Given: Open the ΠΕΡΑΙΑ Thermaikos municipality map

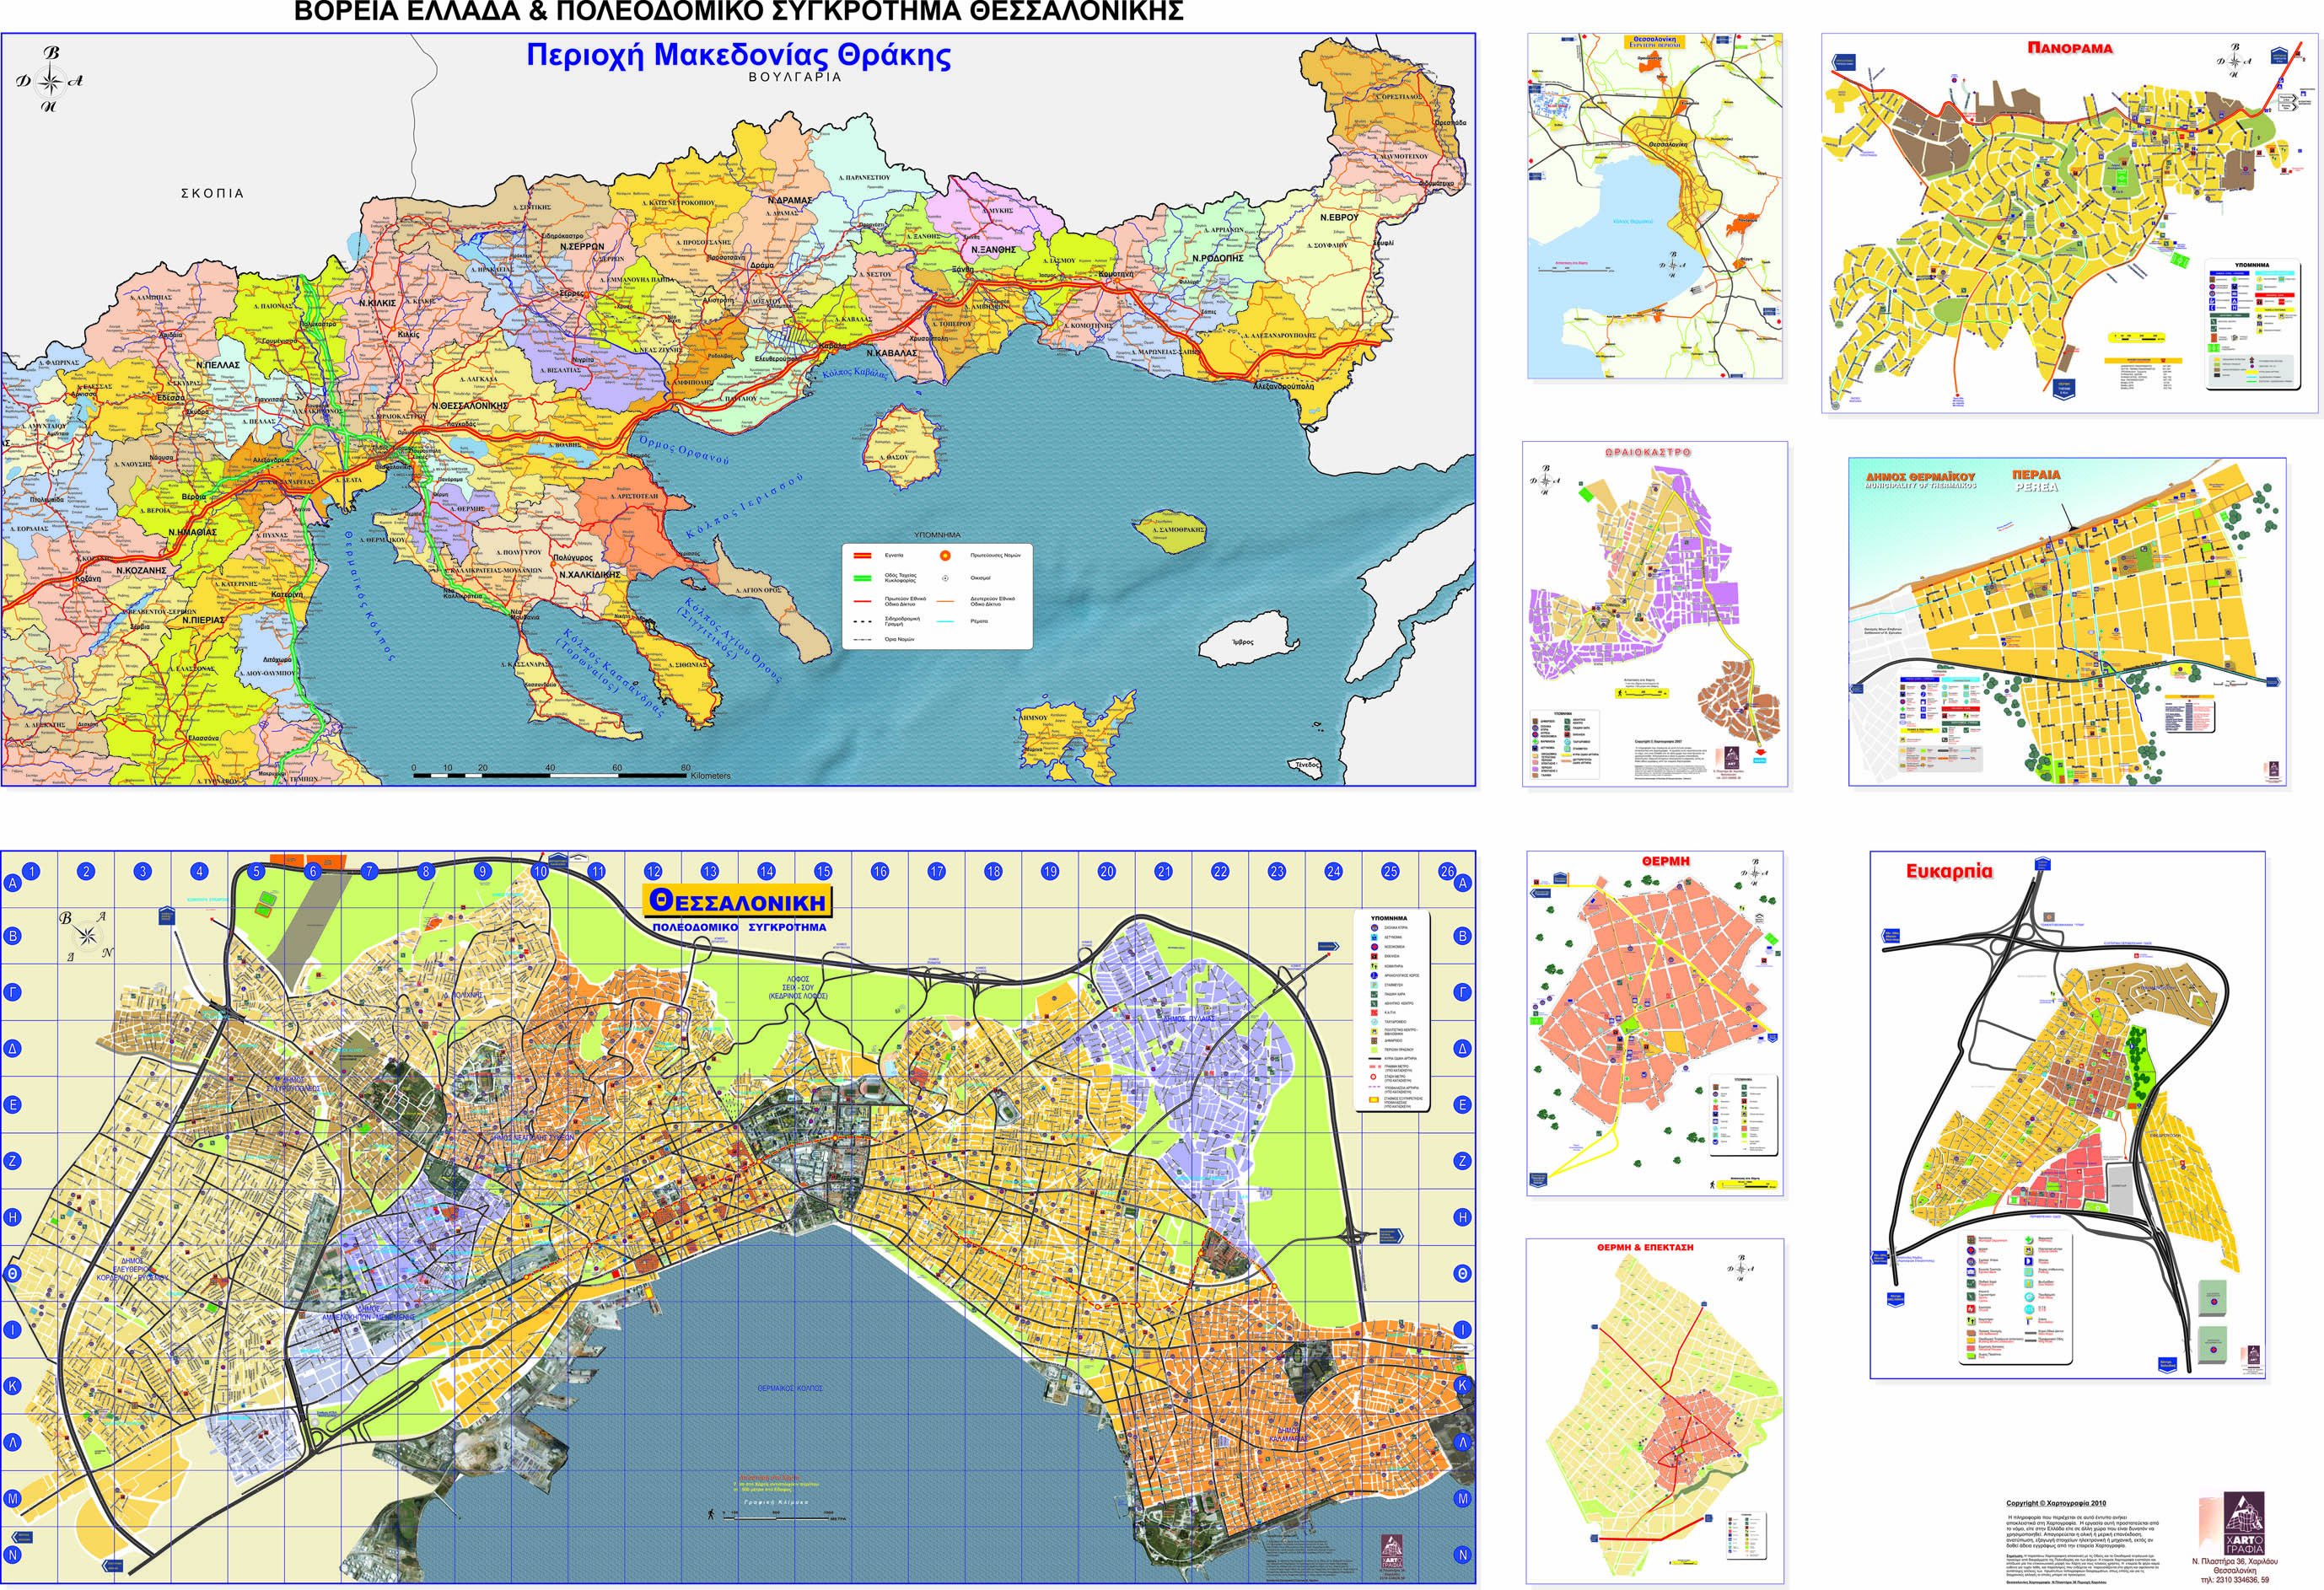Looking at the screenshot, I should coord(2067,621).
